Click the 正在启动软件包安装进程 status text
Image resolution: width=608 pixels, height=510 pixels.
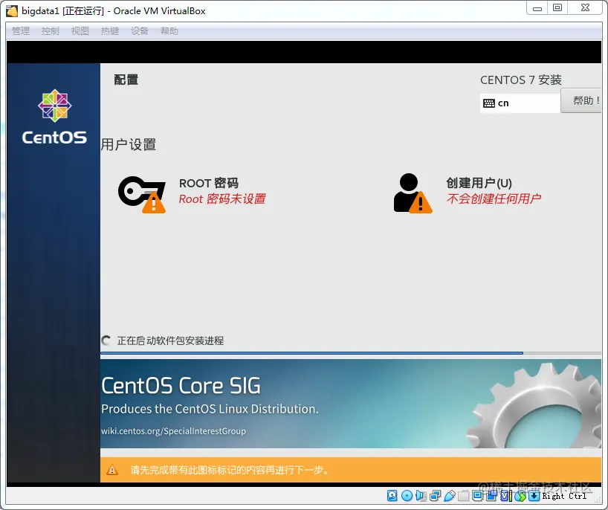point(171,340)
